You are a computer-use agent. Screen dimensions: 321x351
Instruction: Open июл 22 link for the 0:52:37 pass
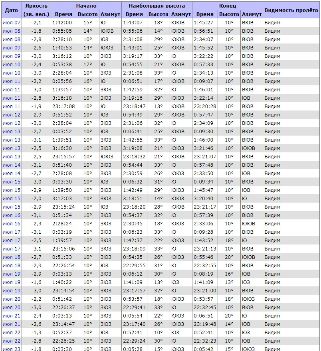click(12, 332)
